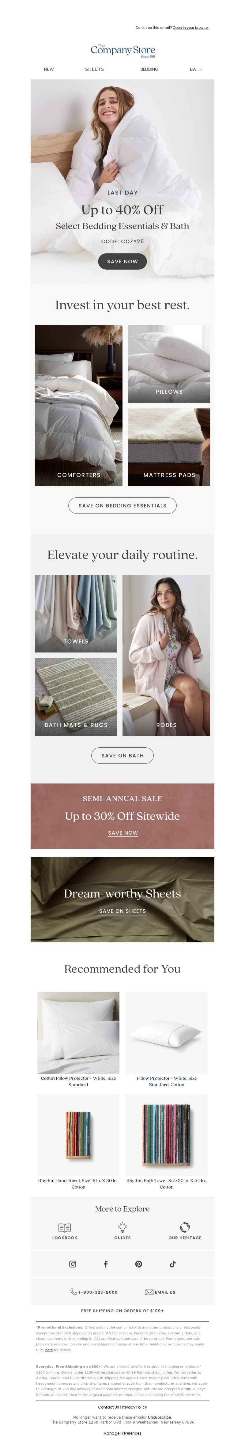Click The Company Store logo

click(x=123, y=51)
